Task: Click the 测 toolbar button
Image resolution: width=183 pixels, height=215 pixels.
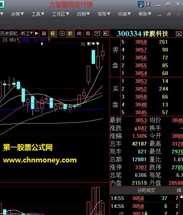Action: coord(44,33)
